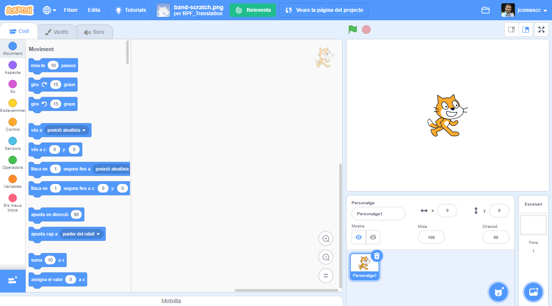Click the red stop sign

click(366, 30)
